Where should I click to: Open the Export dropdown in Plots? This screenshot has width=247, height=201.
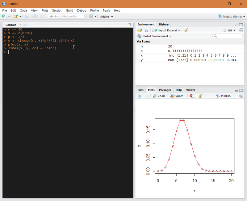coord(178,96)
